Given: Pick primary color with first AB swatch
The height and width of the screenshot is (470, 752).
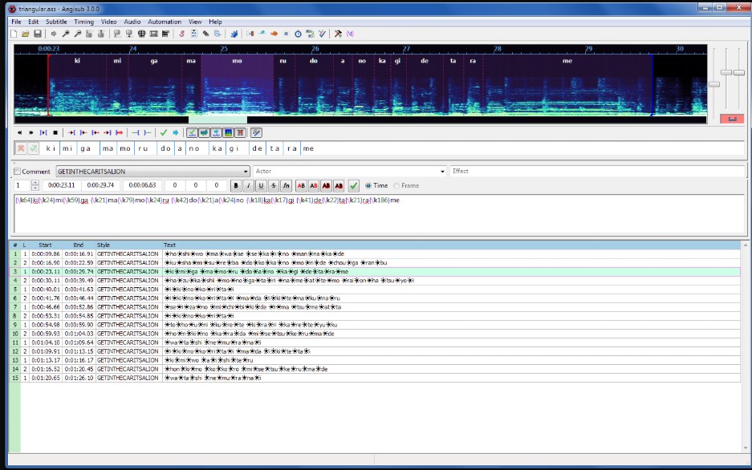Looking at the screenshot, I should [x=301, y=186].
